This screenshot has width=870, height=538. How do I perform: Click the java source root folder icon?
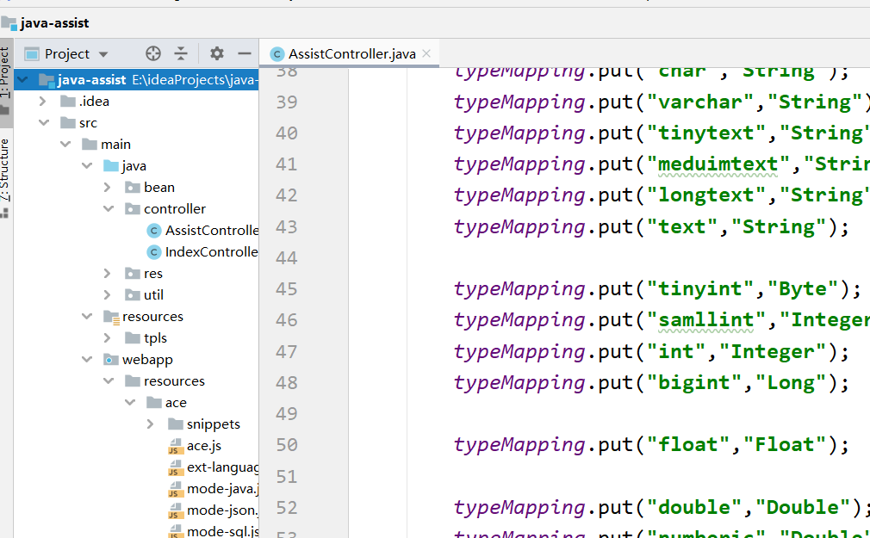point(111,165)
